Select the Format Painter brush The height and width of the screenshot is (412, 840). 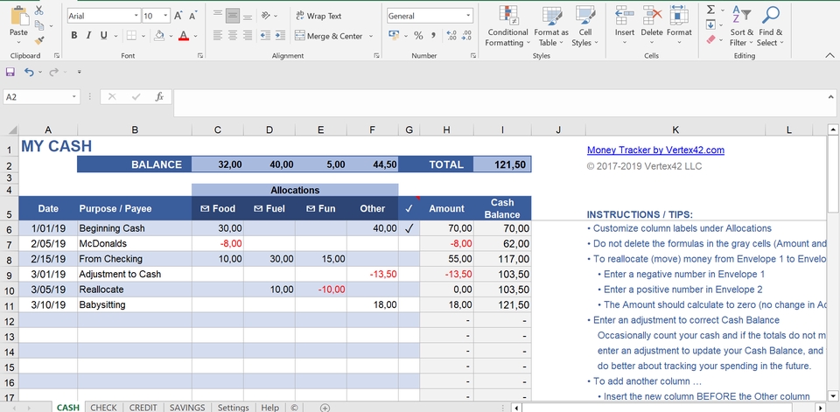pos(39,40)
